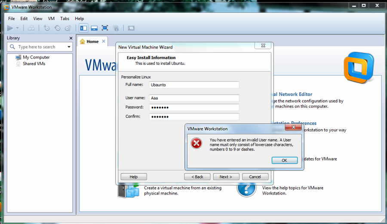
Task: Open the Edit menu
Action: (x=24, y=18)
